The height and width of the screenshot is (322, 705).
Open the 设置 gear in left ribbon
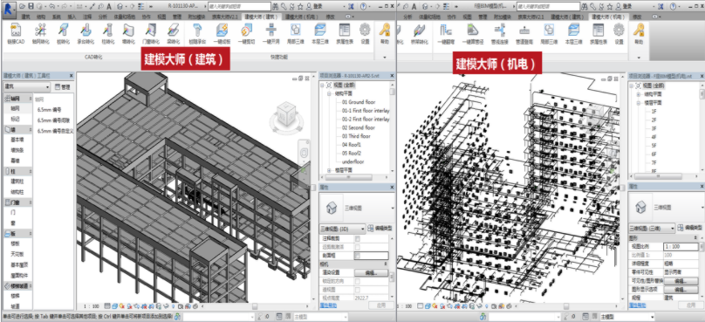tap(365, 34)
